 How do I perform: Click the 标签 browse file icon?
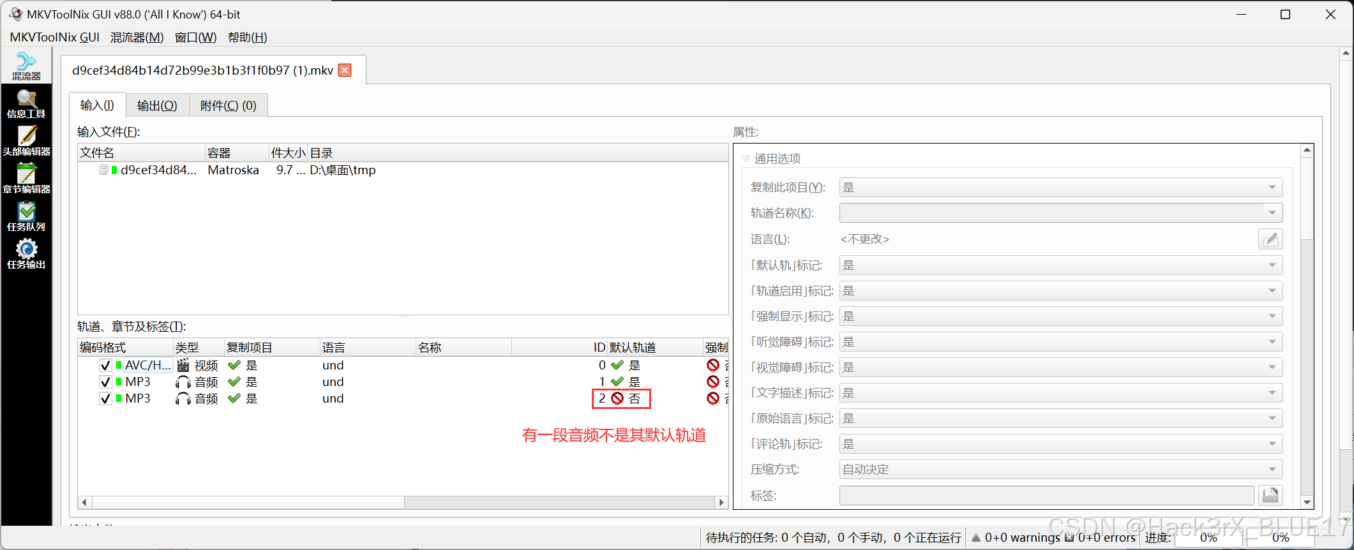[1270, 495]
